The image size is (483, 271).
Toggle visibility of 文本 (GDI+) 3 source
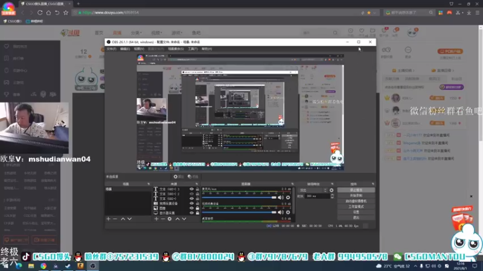pos(191,189)
